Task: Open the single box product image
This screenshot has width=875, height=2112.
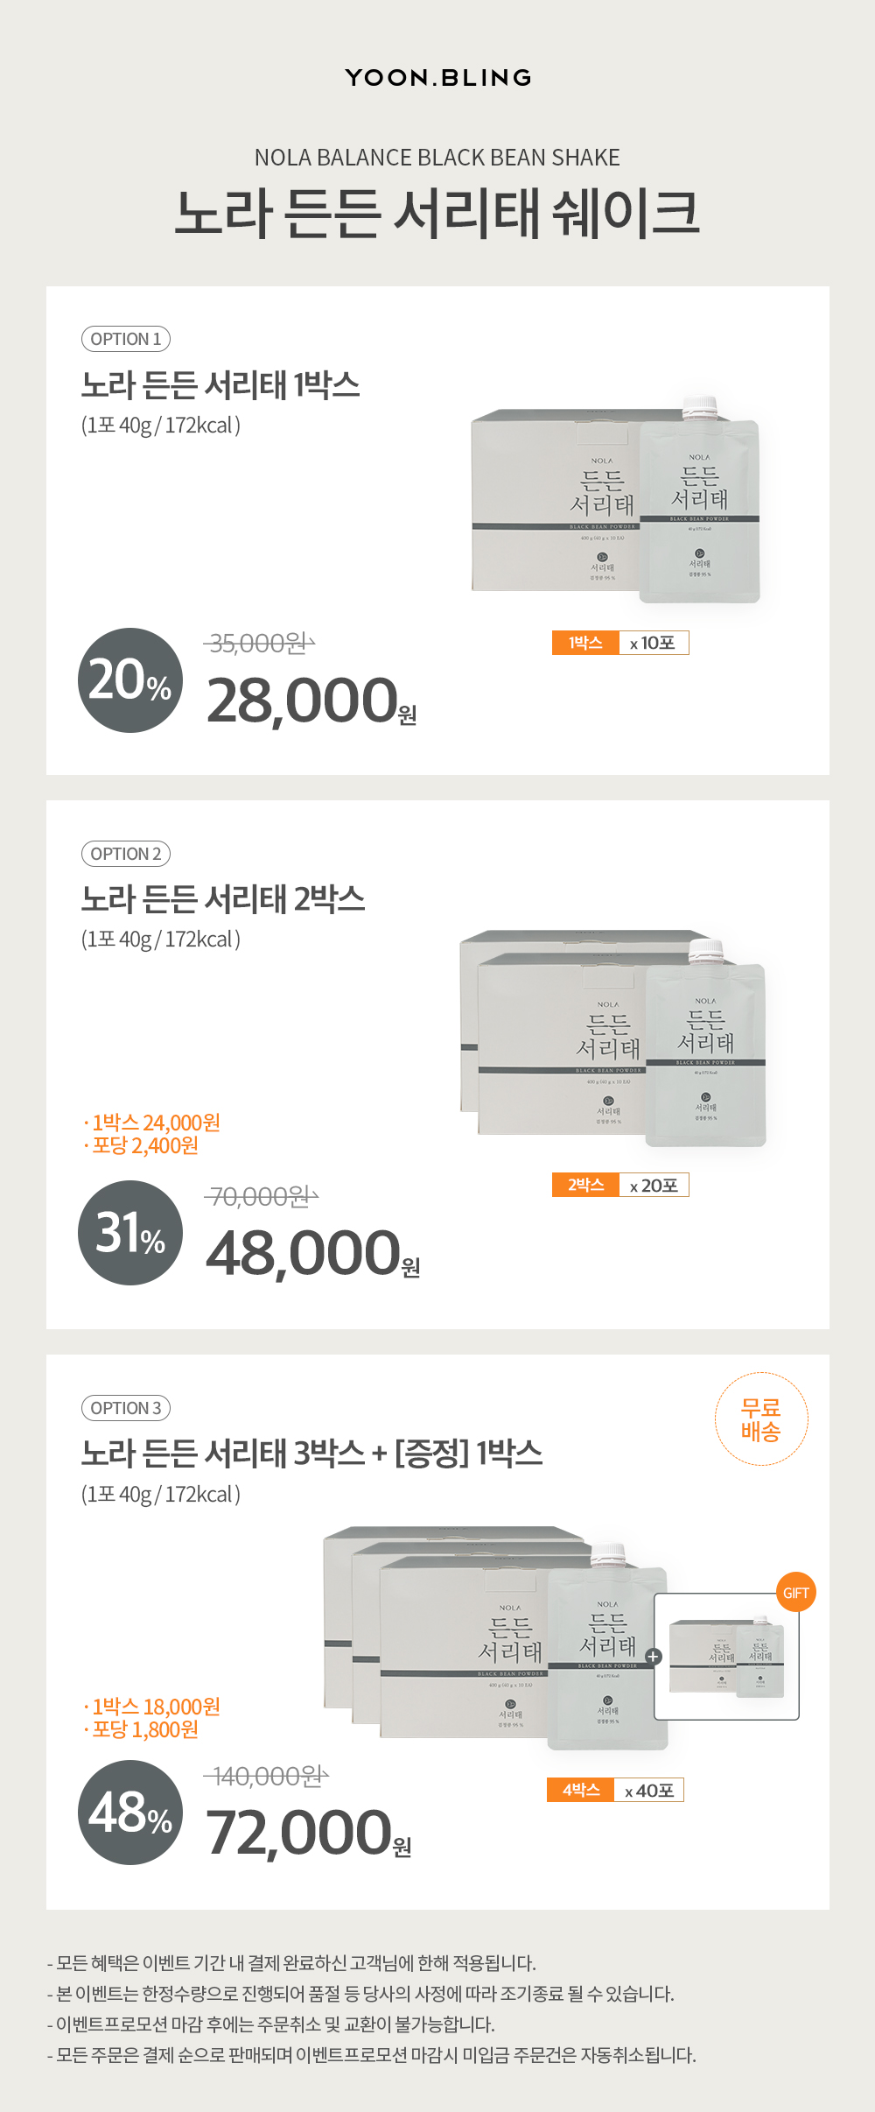Action: [616, 501]
